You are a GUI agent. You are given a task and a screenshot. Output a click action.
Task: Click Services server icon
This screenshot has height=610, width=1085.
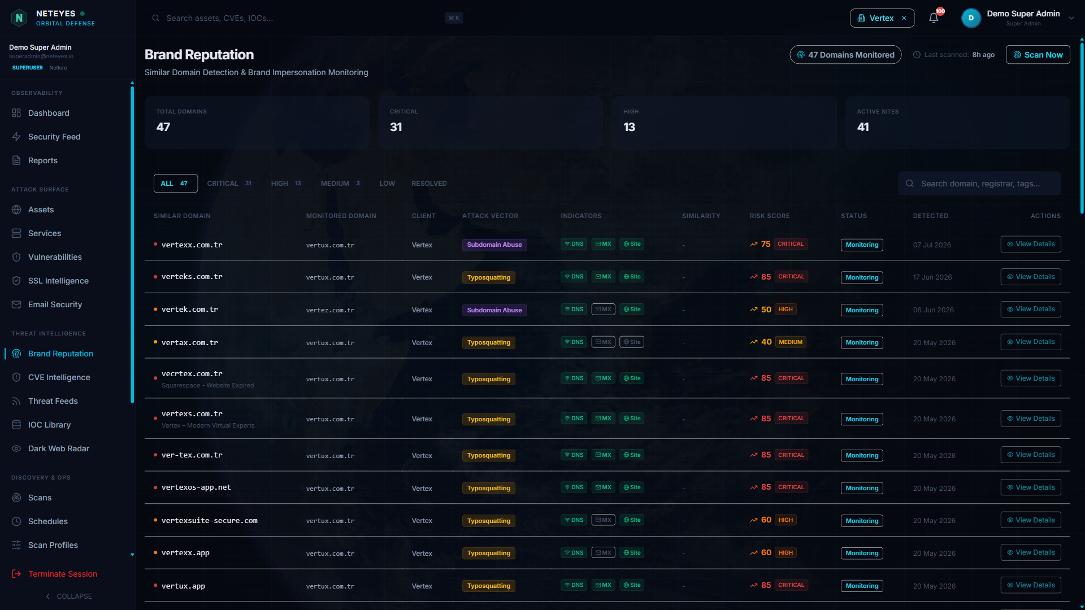tap(16, 233)
